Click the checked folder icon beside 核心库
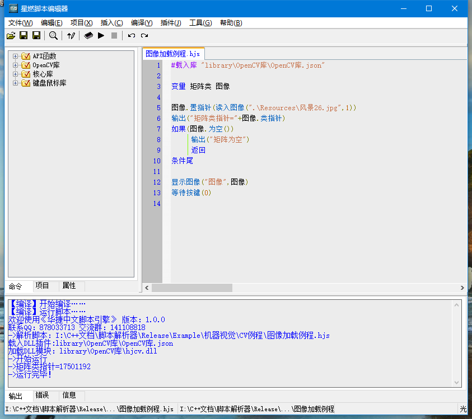 pos(26,74)
